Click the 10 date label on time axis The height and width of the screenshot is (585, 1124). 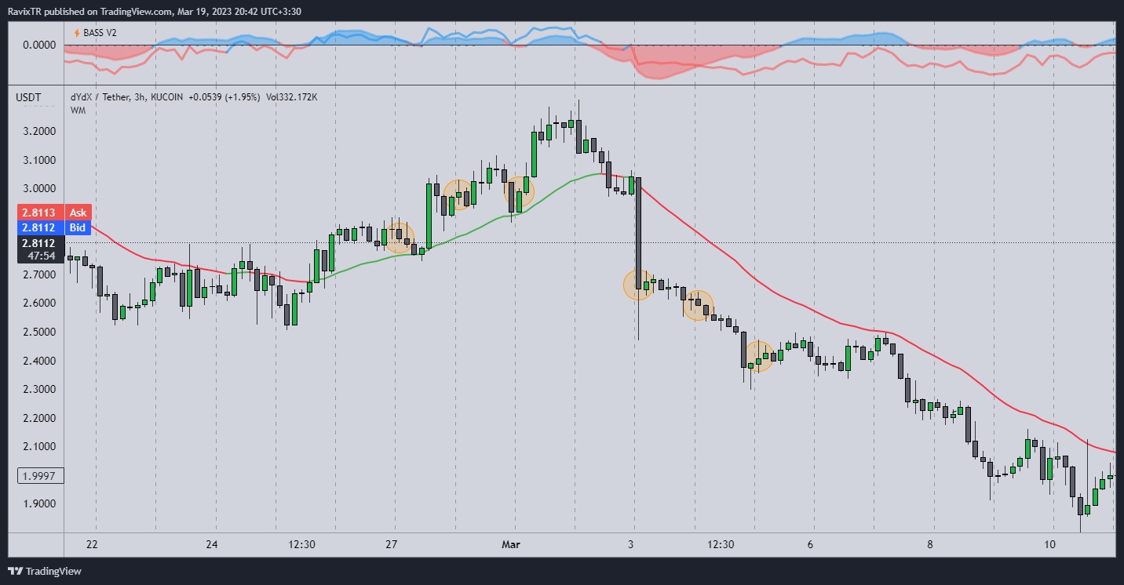[1050, 545]
